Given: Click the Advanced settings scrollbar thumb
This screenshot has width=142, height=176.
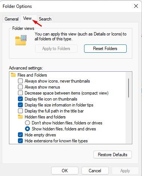Looking at the screenshot, I should 129,88.
